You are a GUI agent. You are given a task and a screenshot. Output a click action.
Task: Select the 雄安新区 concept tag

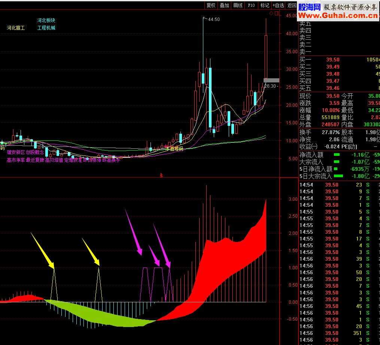click(x=16, y=152)
